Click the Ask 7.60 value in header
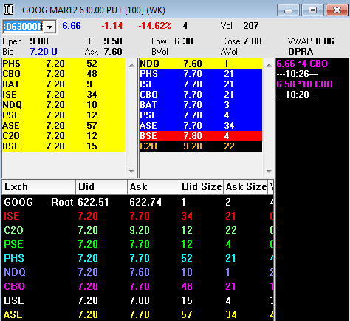 click(x=113, y=52)
